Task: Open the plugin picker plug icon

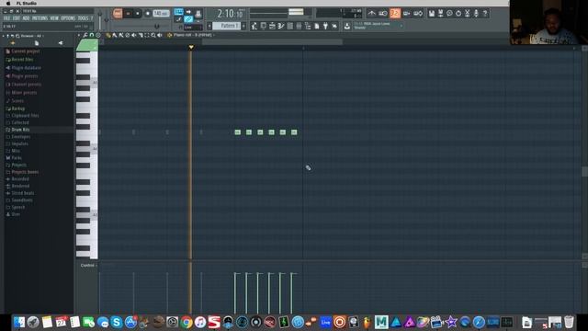Action: pos(325,26)
